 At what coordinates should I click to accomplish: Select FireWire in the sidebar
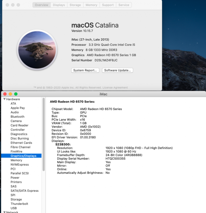[16, 151]
